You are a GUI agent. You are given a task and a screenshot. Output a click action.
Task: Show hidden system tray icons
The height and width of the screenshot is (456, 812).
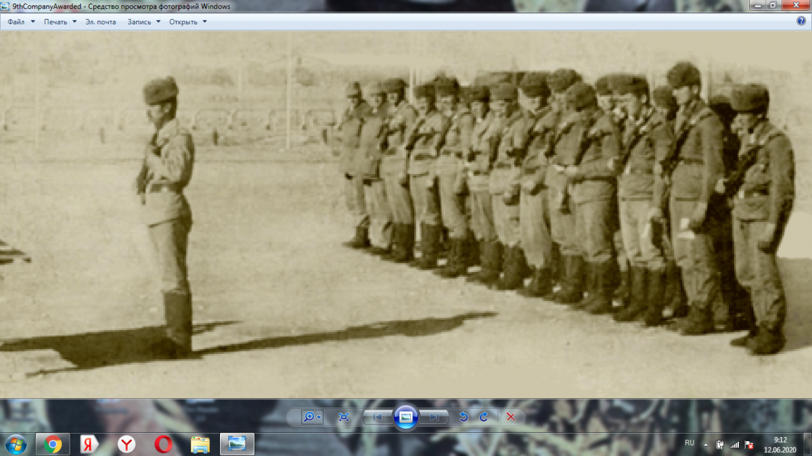click(x=706, y=445)
